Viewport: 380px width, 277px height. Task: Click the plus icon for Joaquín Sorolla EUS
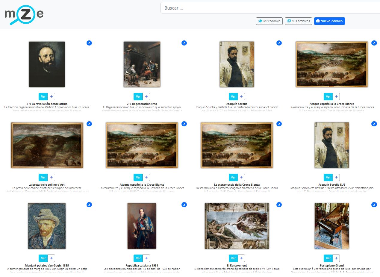[336, 177]
